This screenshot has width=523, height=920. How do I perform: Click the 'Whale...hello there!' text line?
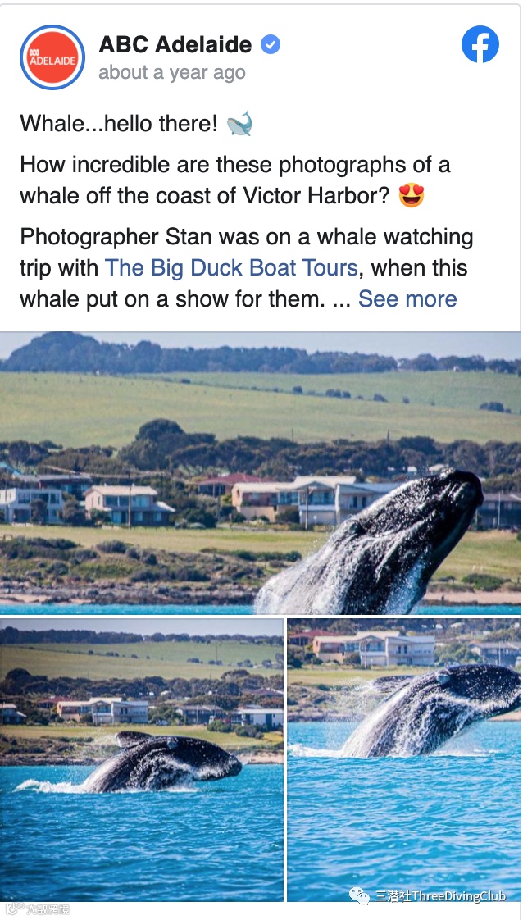coord(119,124)
